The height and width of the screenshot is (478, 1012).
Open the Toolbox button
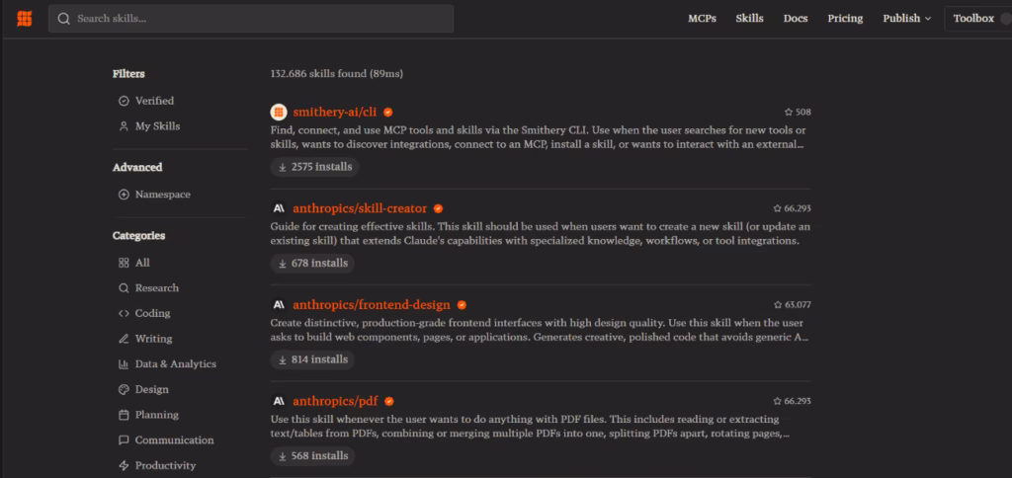point(977,19)
